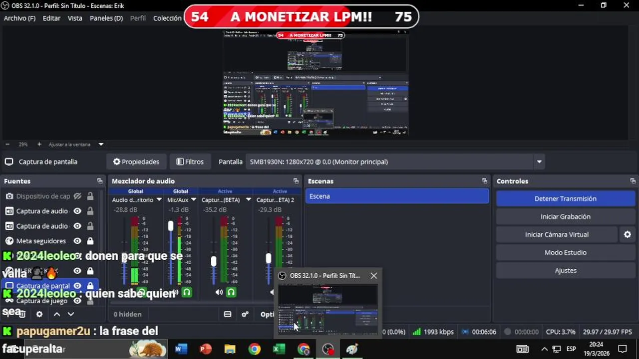Open File Explorer from the taskbar
This screenshot has width=639, height=359.
coord(230,349)
